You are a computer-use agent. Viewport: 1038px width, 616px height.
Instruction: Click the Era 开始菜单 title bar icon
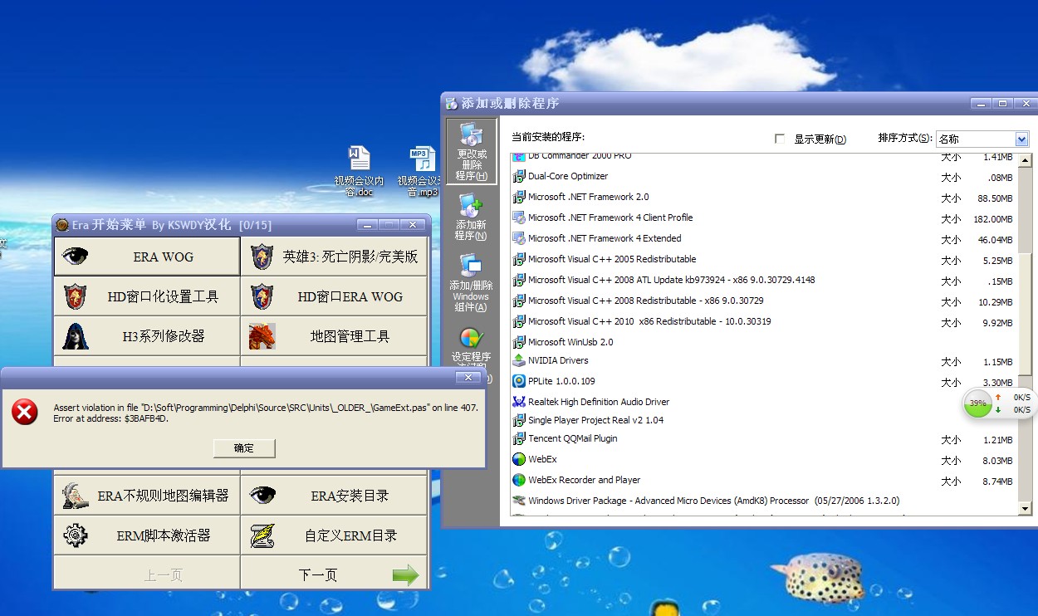click(x=61, y=224)
